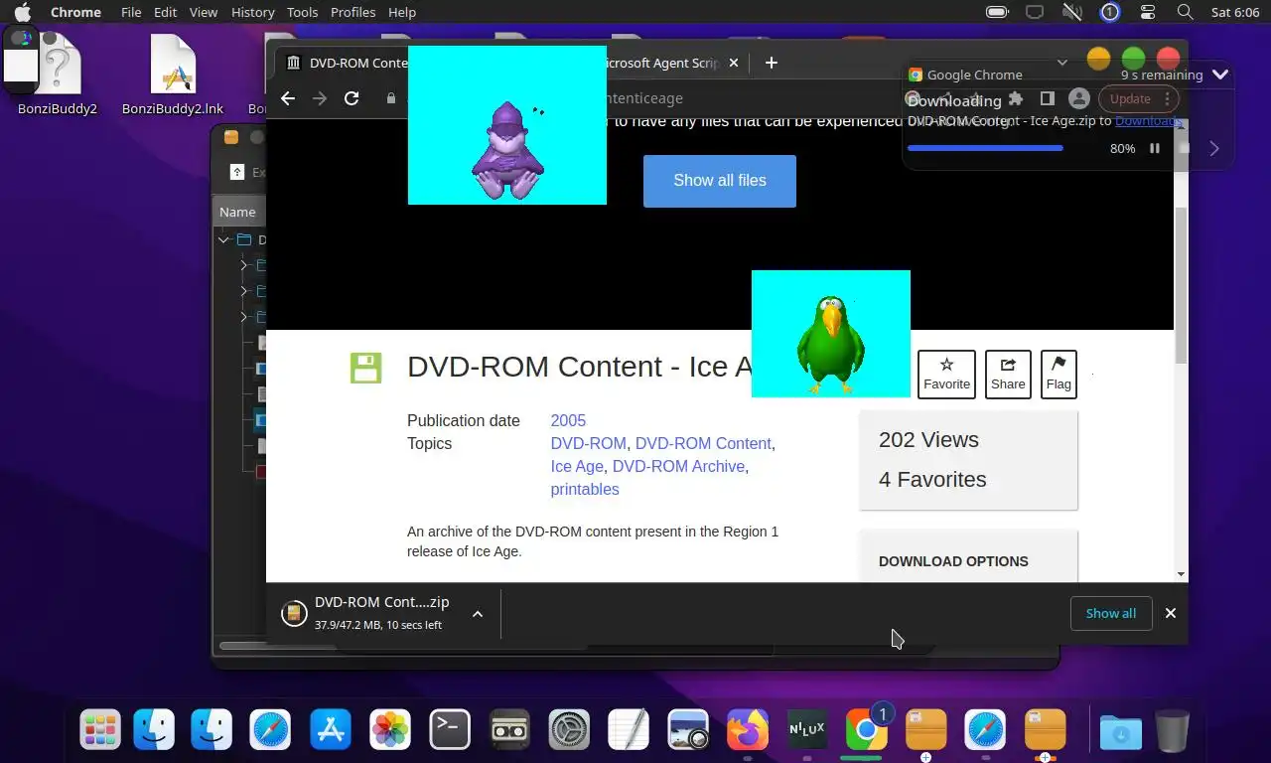Image resolution: width=1271 pixels, height=763 pixels.
Task: Click the Forward navigation arrow
Action: pyautogui.click(x=320, y=98)
